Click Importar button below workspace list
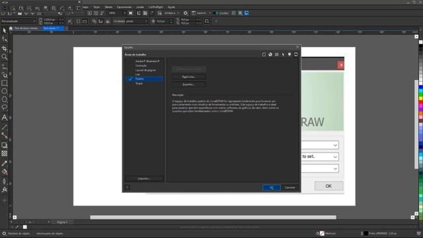This screenshot has width=423, height=238. 144,178
